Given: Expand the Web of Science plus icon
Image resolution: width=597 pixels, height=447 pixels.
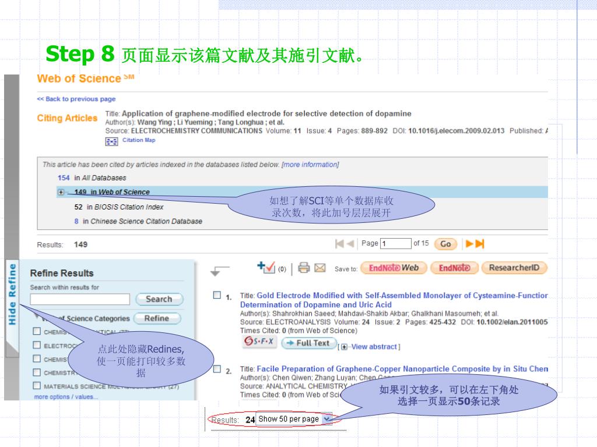Looking at the screenshot, I should click(x=61, y=192).
